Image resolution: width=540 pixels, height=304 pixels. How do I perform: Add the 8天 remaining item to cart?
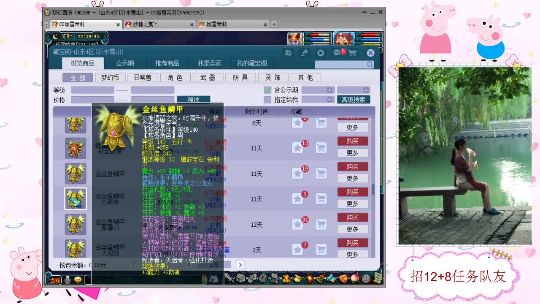pyautogui.click(x=321, y=123)
